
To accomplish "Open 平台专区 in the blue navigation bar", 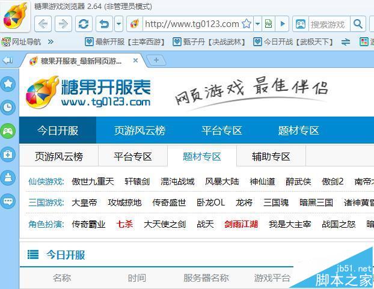I will coord(222,130).
